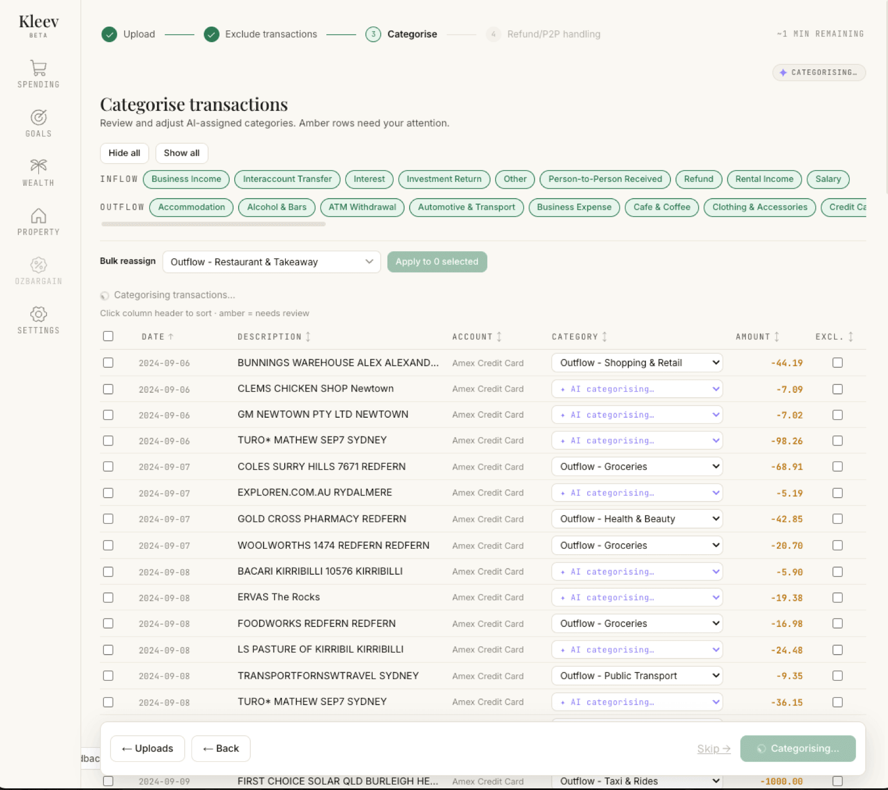888x790 pixels.
Task: Click the Kleev Beta logo
Action: coord(38,26)
